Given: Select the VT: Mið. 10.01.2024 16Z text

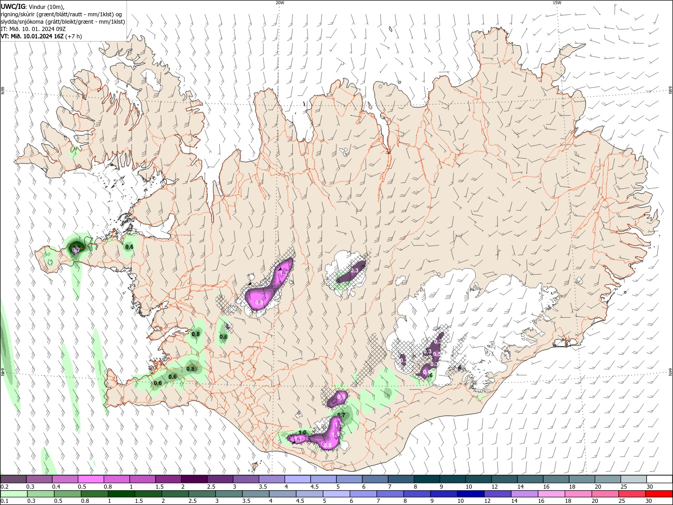Looking at the screenshot, I should click(x=32, y=36).
